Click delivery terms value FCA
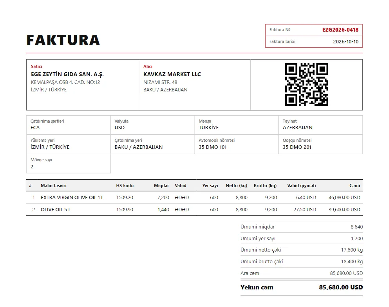Screen dimensions: 389x307 (x=35, y=128)
